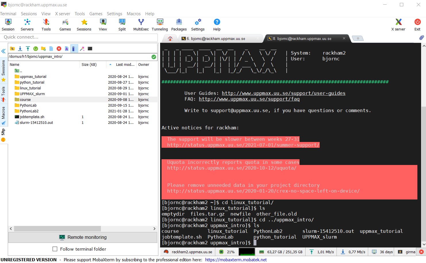Viewport: 426px width, 263px height.
Task: Click the upload files icon
Action: coord(28,49)
